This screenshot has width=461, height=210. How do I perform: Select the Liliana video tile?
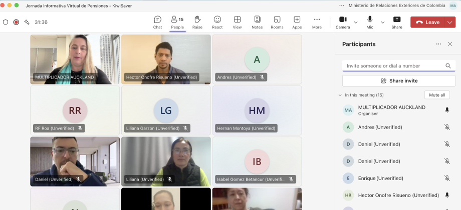click(166, 161)
